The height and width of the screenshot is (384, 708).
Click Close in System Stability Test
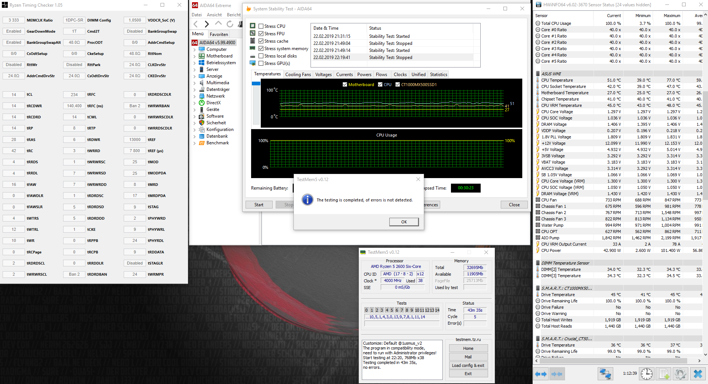514,205
